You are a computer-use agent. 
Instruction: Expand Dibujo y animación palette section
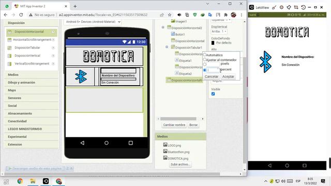coord(32,83)
